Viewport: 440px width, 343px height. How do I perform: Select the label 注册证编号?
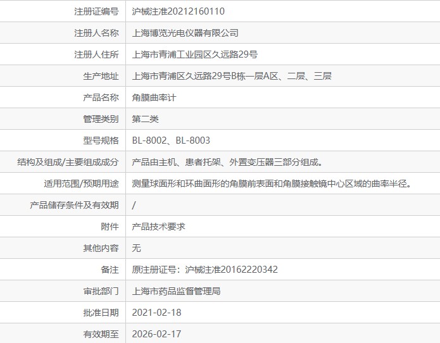[x=96, y=11]
